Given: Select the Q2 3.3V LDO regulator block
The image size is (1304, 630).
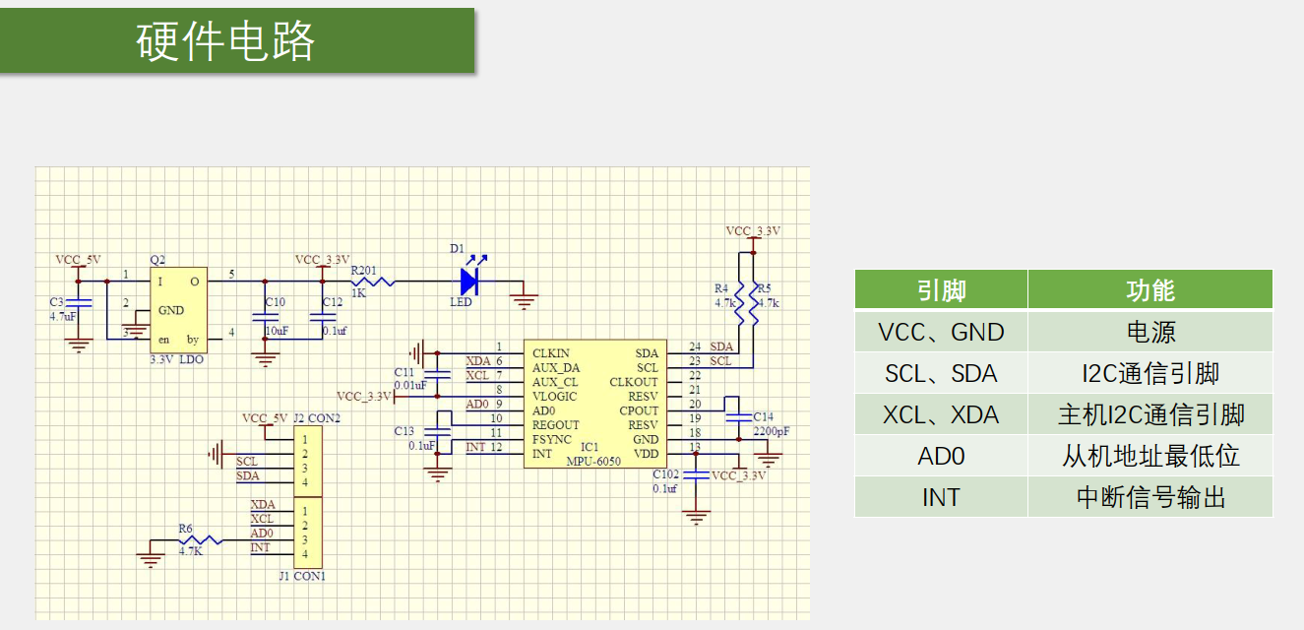Looking at the screenshot, I should [178, 309].
